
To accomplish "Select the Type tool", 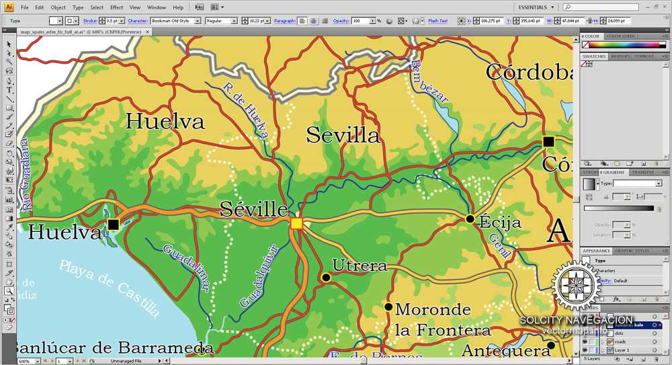I will coord(9,89).
